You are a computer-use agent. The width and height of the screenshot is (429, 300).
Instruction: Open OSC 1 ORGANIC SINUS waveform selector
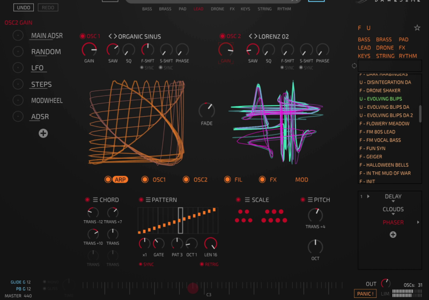click(139, 36)
